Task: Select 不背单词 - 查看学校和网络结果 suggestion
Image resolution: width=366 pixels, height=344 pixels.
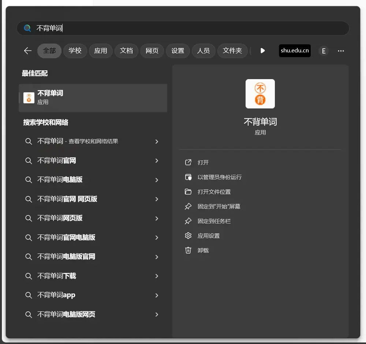Action: point(93,141)
